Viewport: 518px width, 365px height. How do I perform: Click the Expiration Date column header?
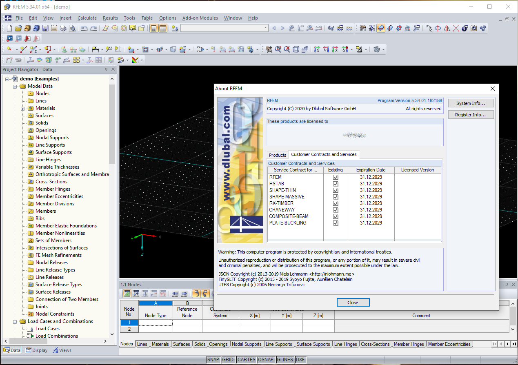point(371,170)
